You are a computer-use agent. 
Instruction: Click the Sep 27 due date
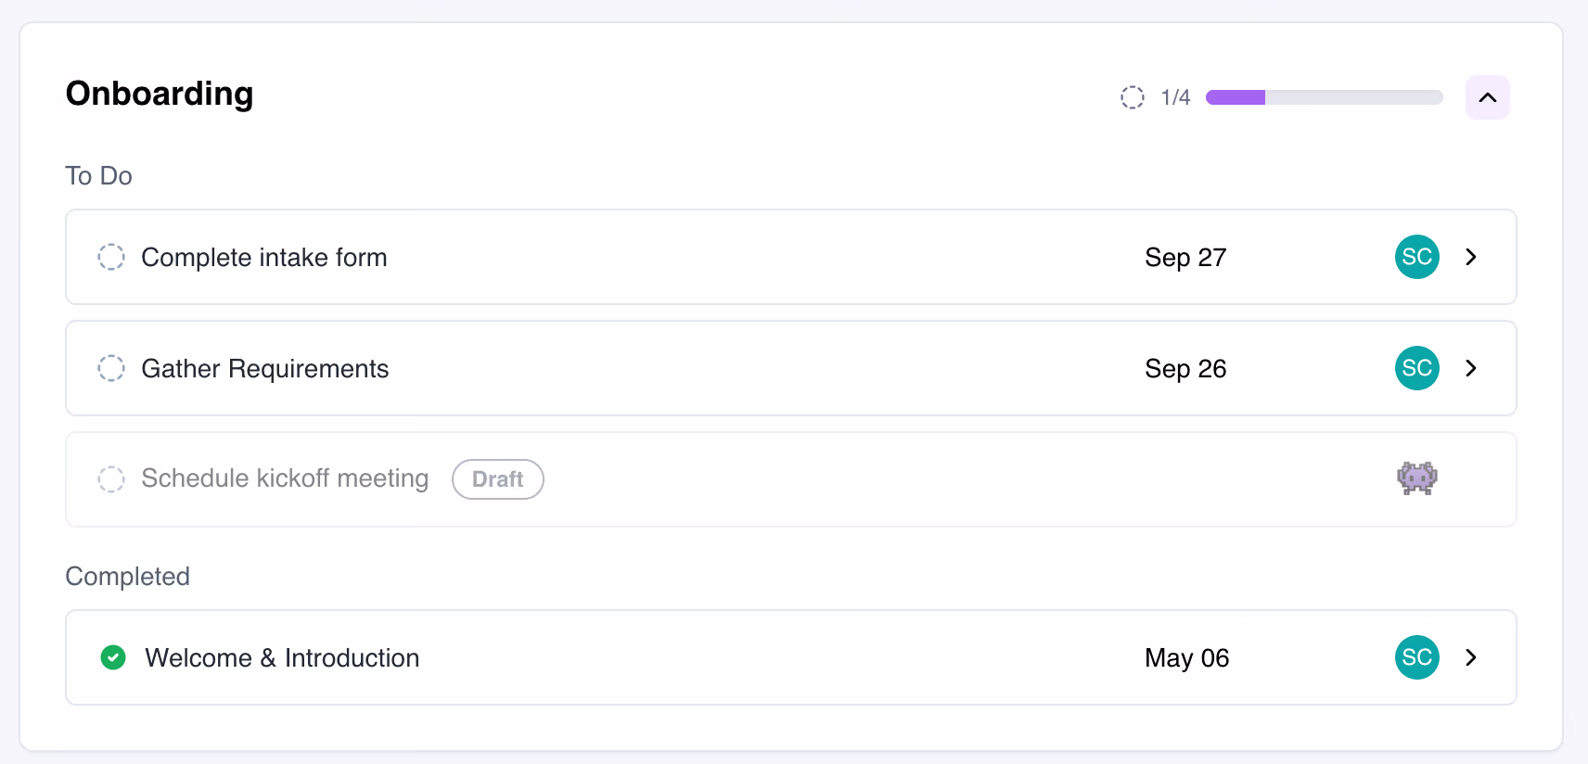click(x=1185, y=257)
